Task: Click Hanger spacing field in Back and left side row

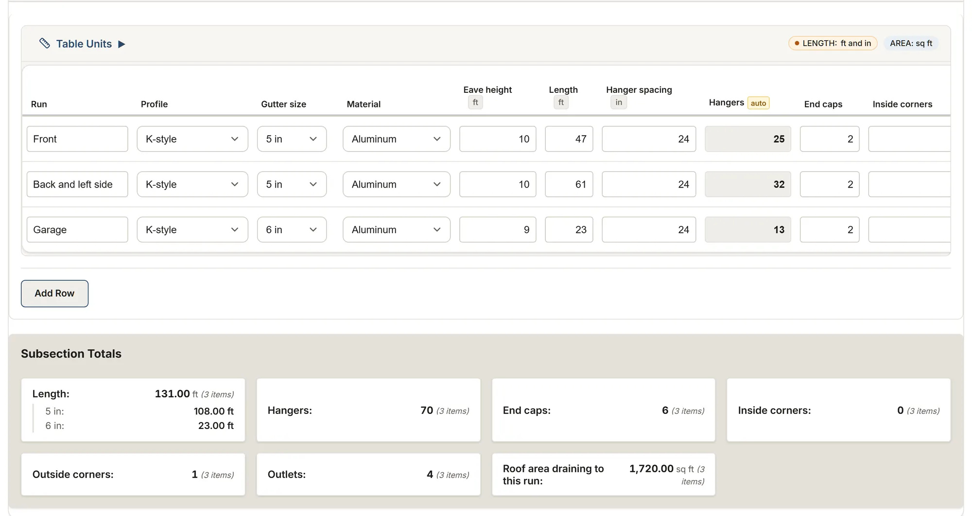Action: 649,184
